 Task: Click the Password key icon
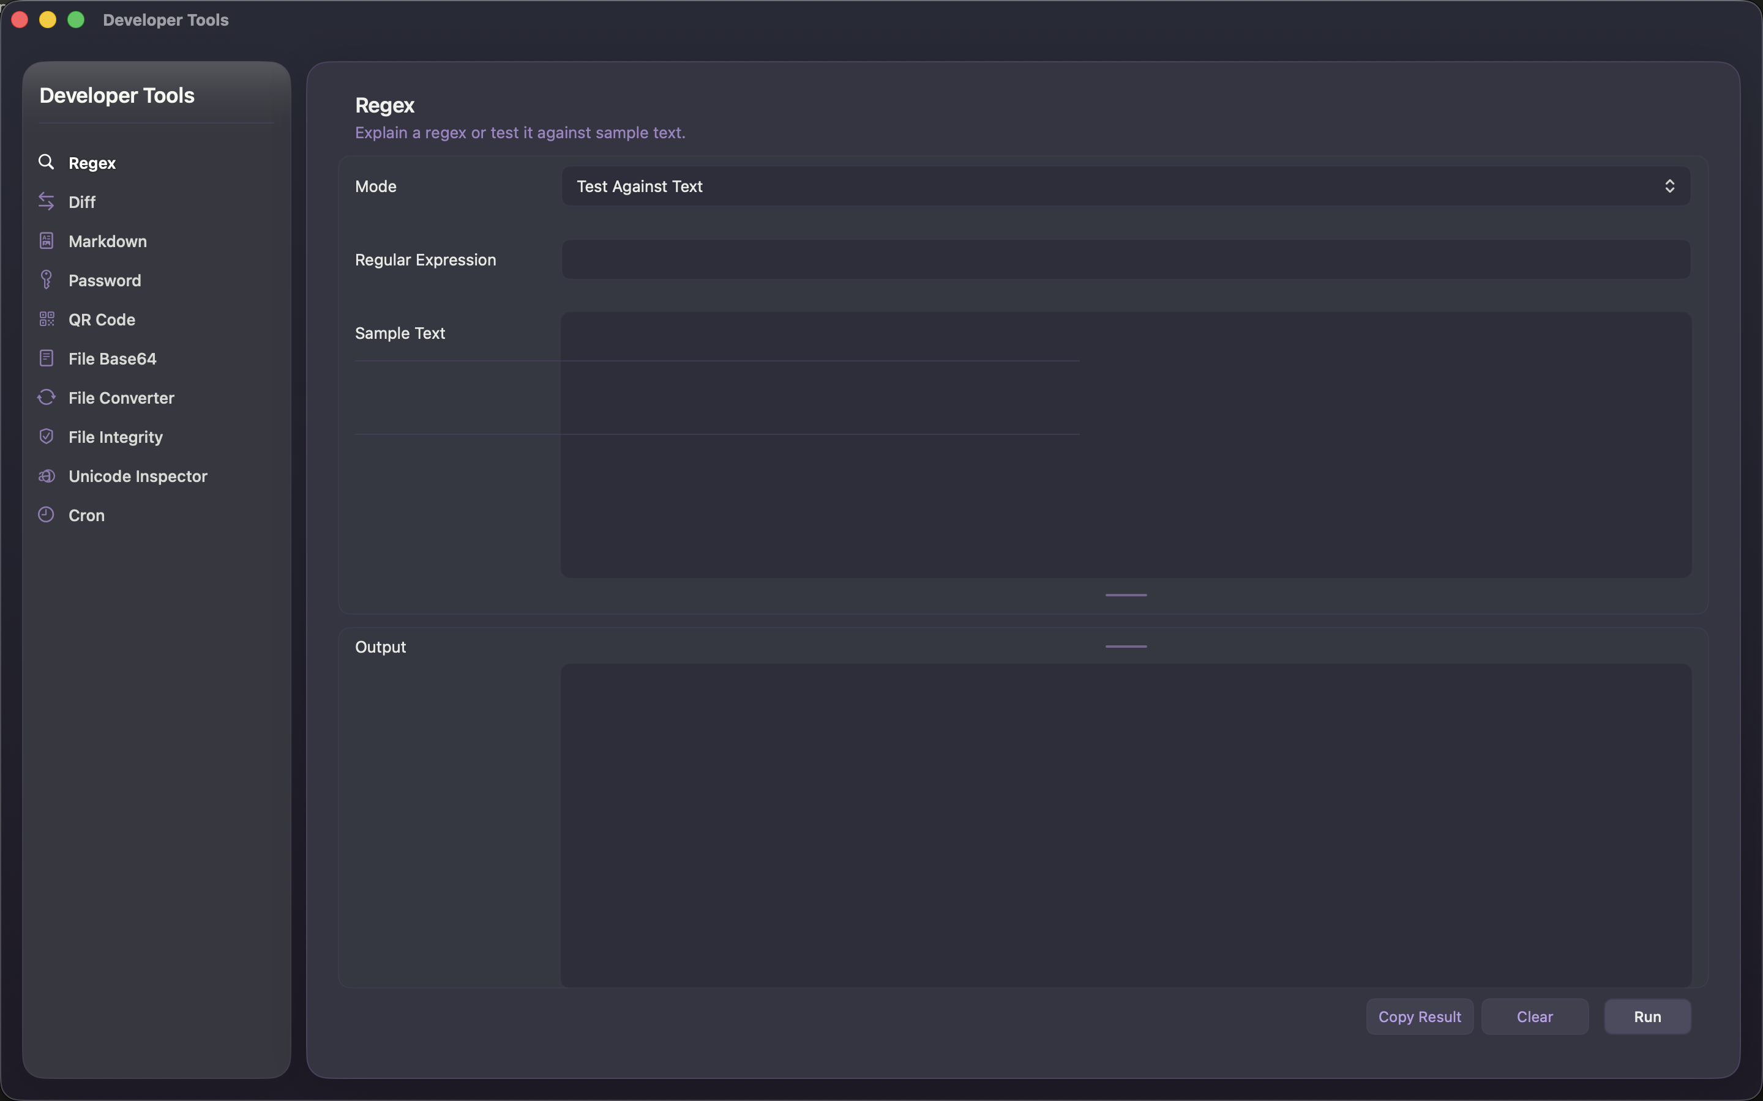pyautogui.click(x=46, y=280)
